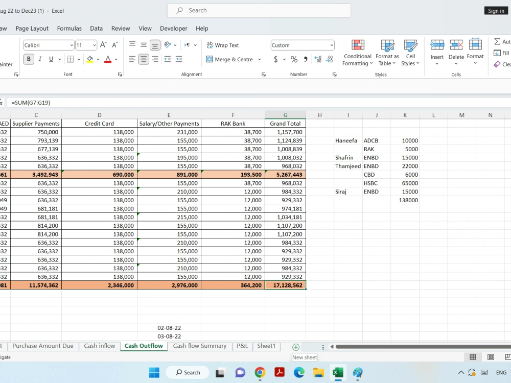The height and width of the screenshot is (383, 511).
Task: Click the Increase Decimal icon
Action: point(318,59)
